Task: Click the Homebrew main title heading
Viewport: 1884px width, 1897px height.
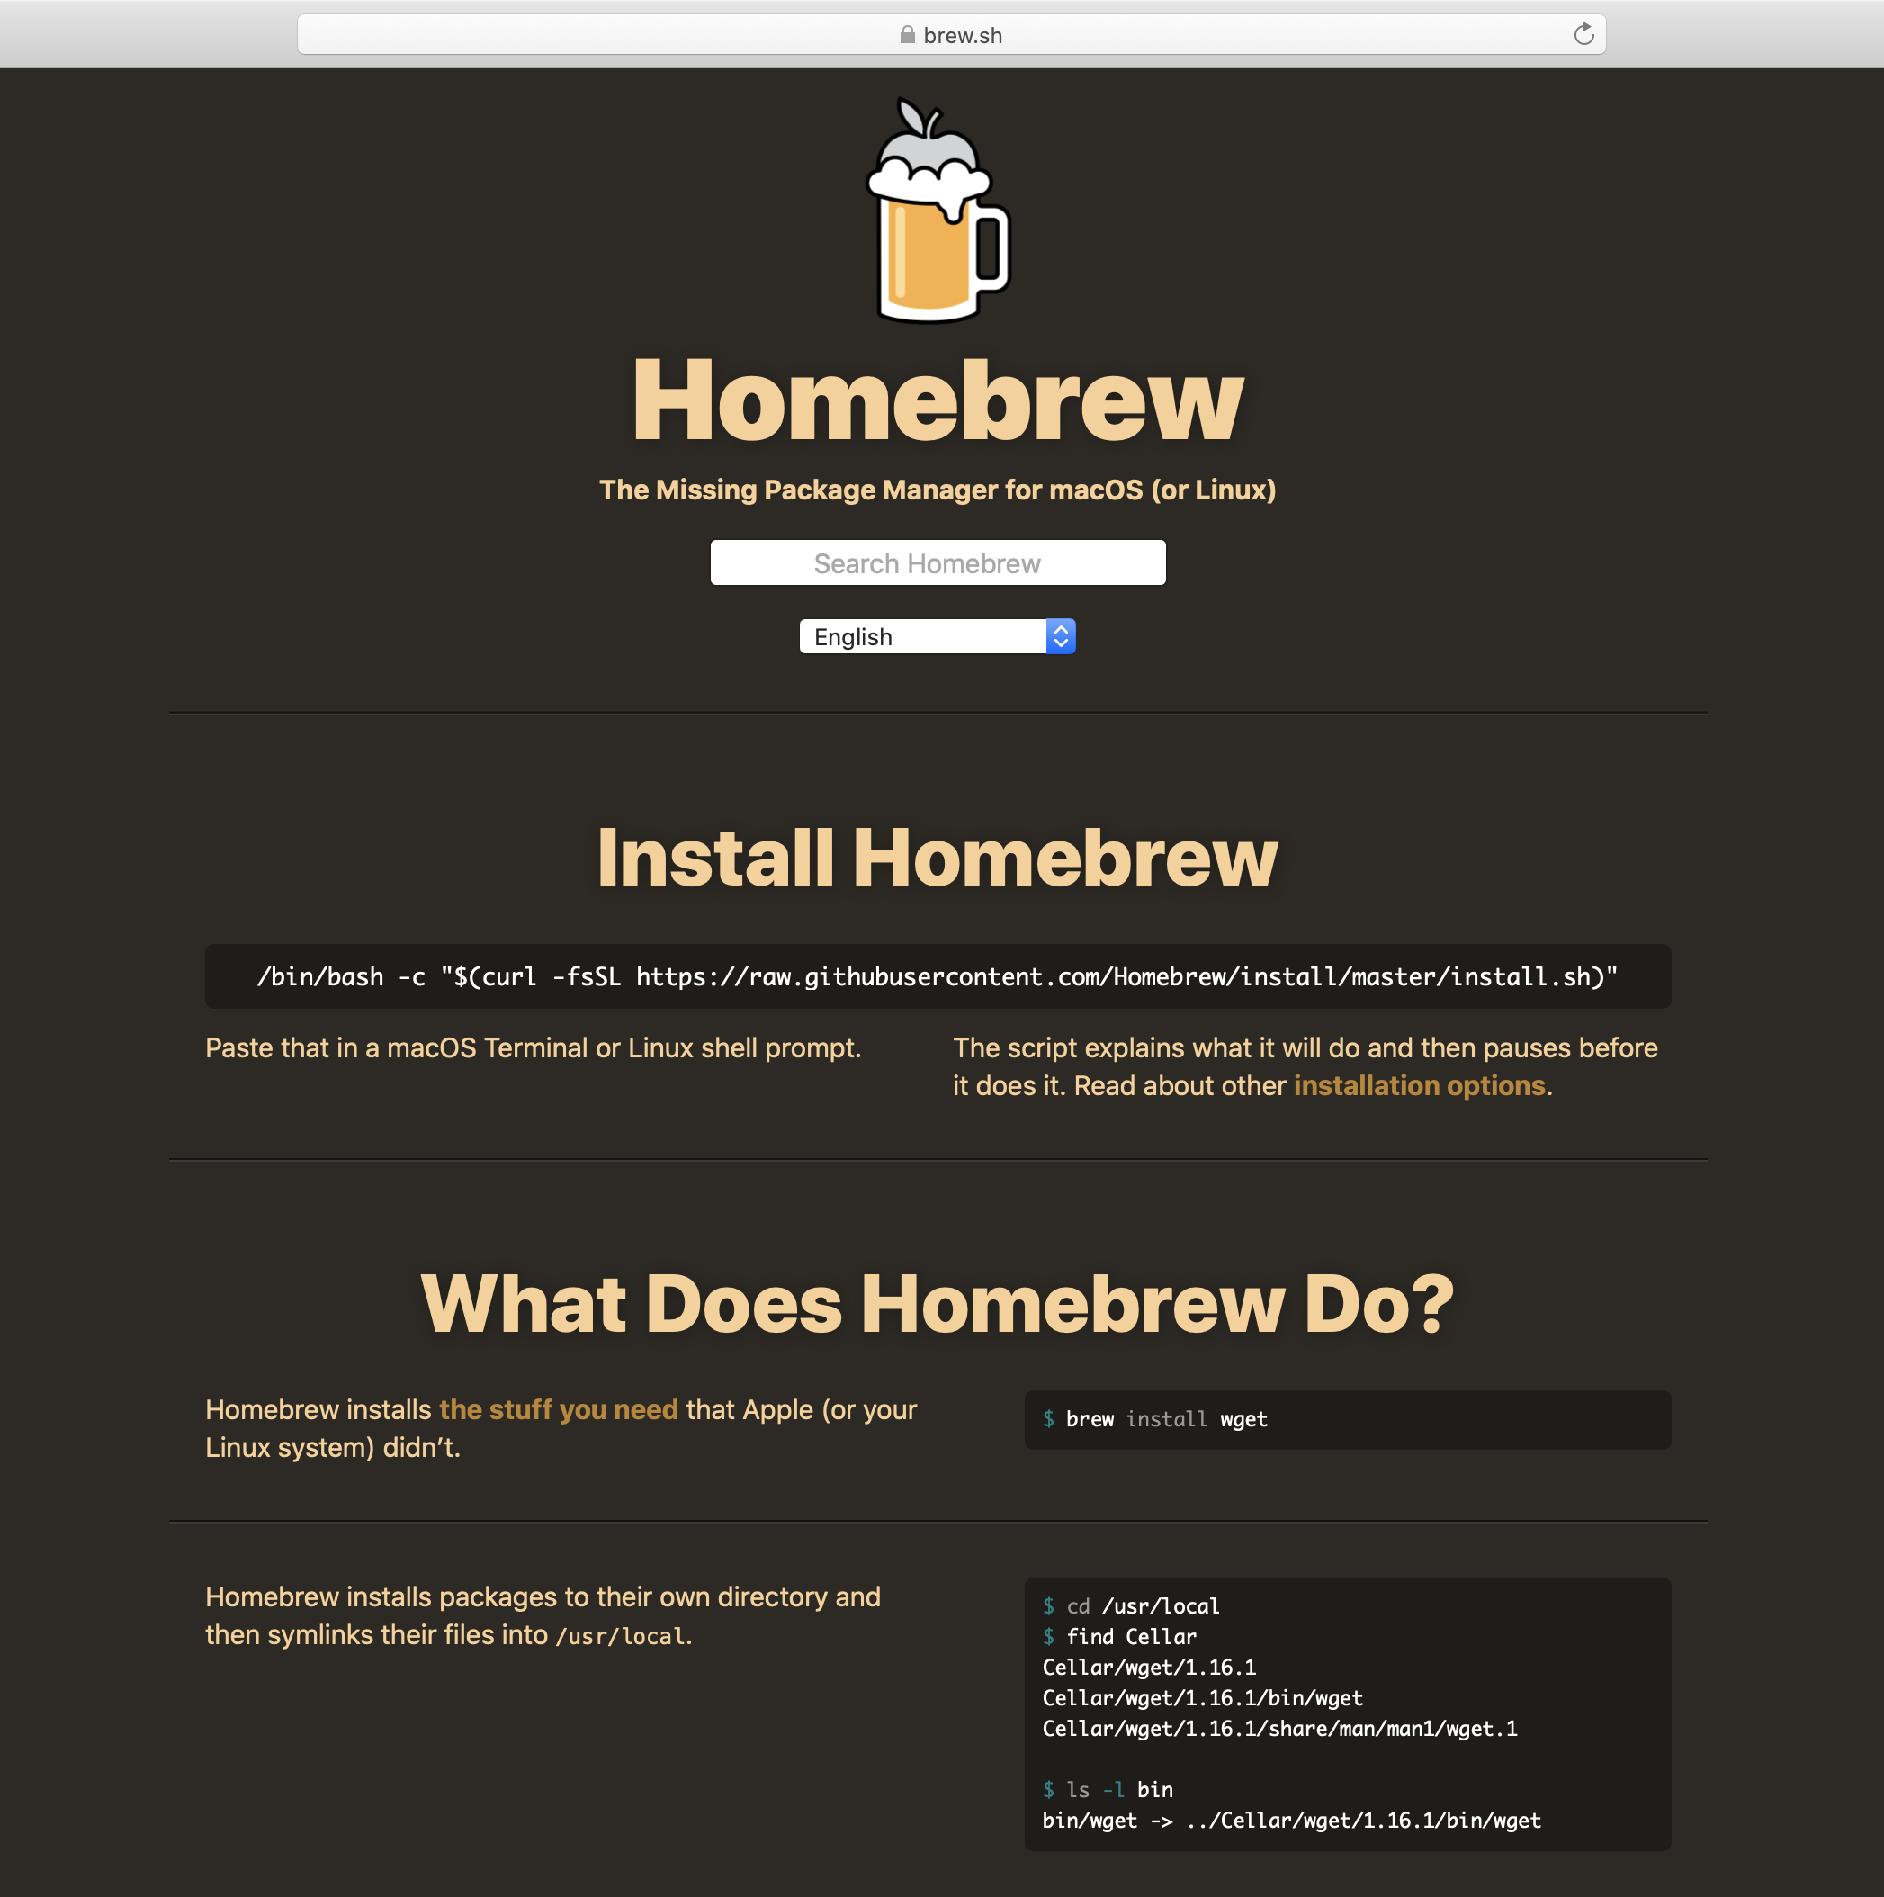Action: 938,400
